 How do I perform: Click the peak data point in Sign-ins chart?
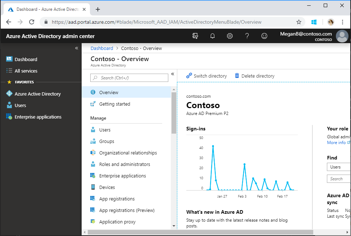(x=213, y=146)
